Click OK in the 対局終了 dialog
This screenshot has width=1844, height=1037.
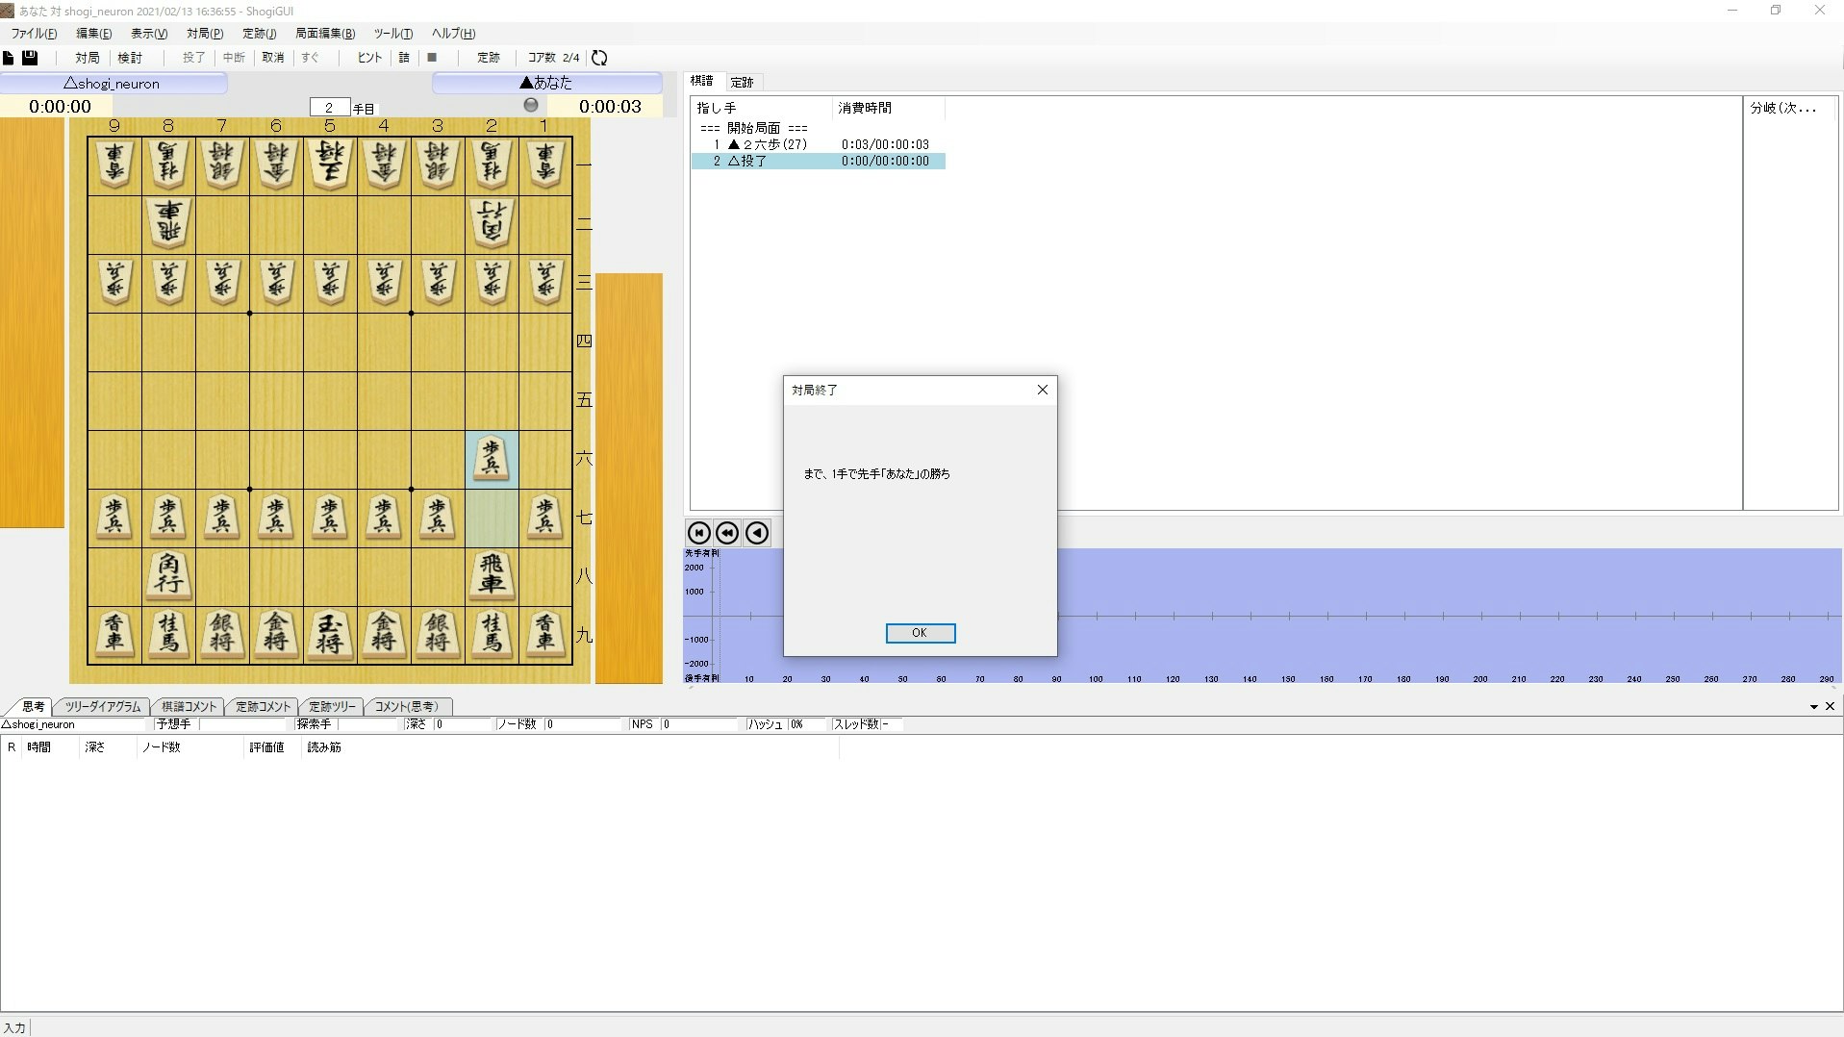(x=920, y=633)
